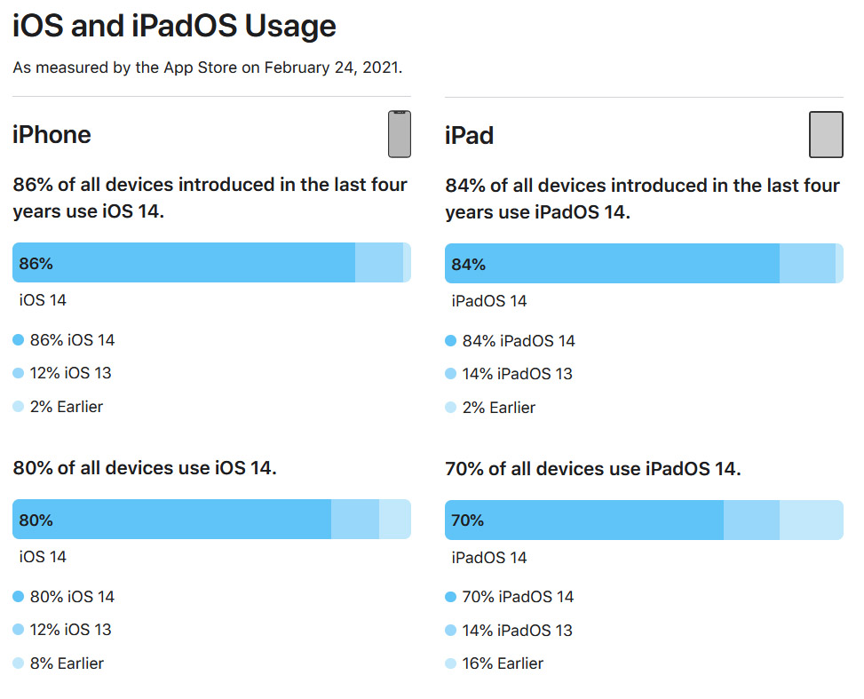Click the 12% iOS 13 label under 80% chart
The height and width of the screenshot is (699, 864).
[70, 630]
